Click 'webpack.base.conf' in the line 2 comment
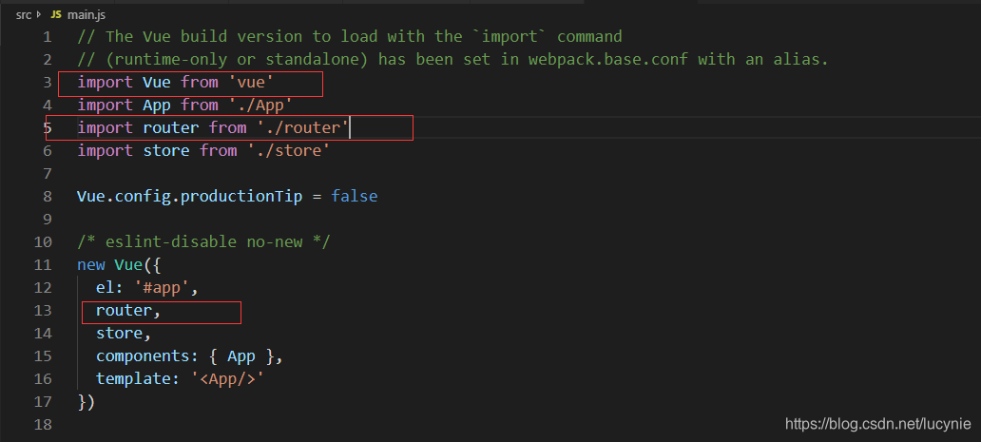 pos(607,59)
